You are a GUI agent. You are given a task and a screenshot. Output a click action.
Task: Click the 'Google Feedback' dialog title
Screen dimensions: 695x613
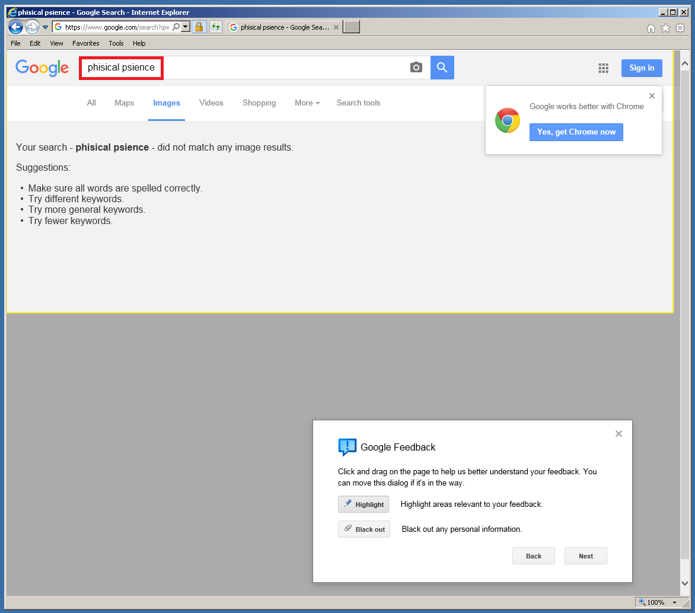[398, 447]
